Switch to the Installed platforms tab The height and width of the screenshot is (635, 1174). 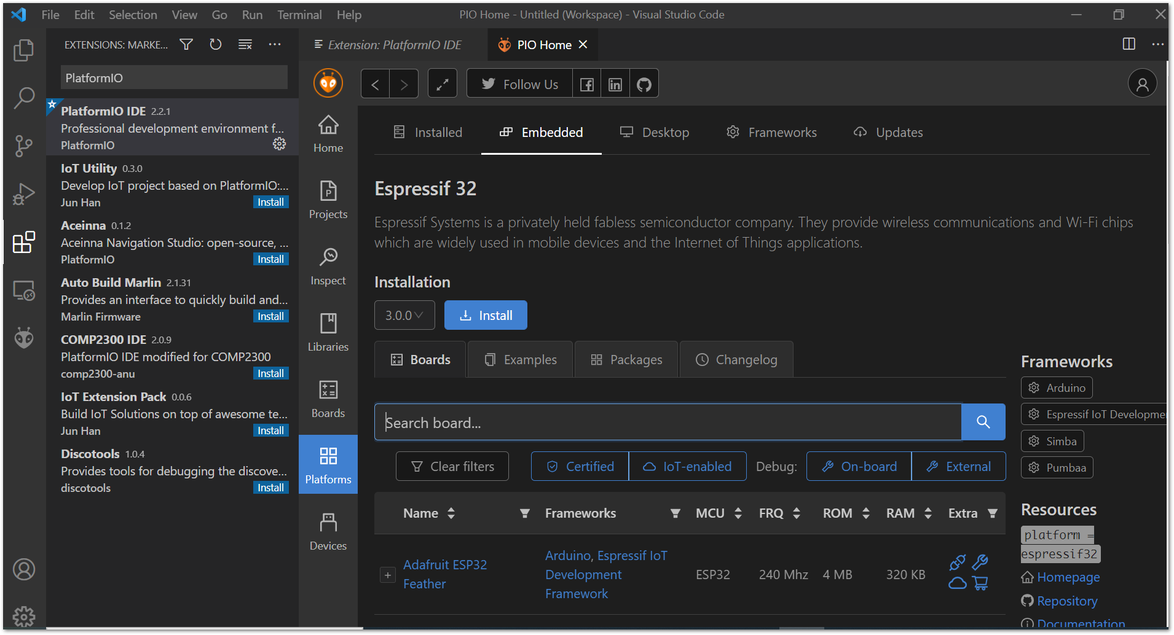(428, 132)
